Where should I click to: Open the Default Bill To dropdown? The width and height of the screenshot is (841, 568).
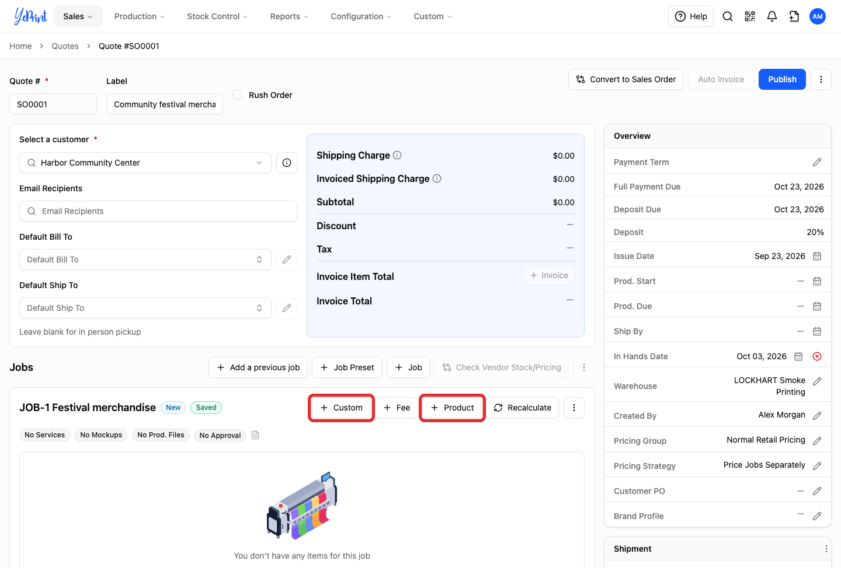point(145,260)
